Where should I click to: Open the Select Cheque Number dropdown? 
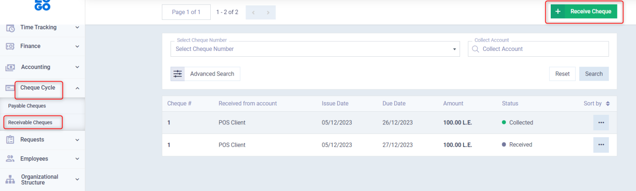(315, 49)
